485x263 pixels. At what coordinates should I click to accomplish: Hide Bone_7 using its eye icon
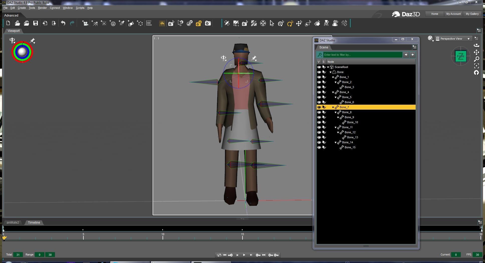(319, 107)
